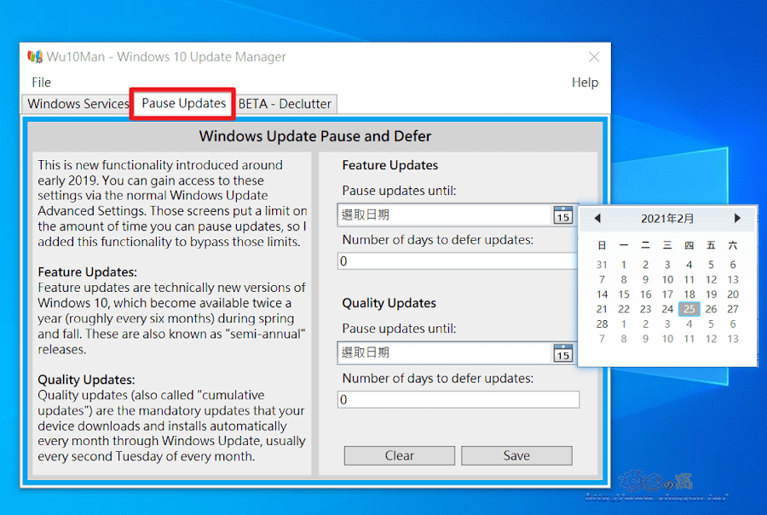
Task: Switch to BETA - Declutter tab
Action: [285, 104]
